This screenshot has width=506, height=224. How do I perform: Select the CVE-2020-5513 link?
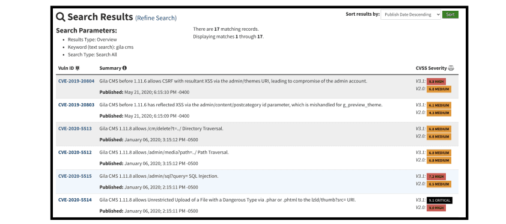tap(75, 129)
